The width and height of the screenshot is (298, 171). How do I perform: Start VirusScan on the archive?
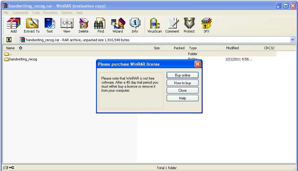click(x=155, y=25)
